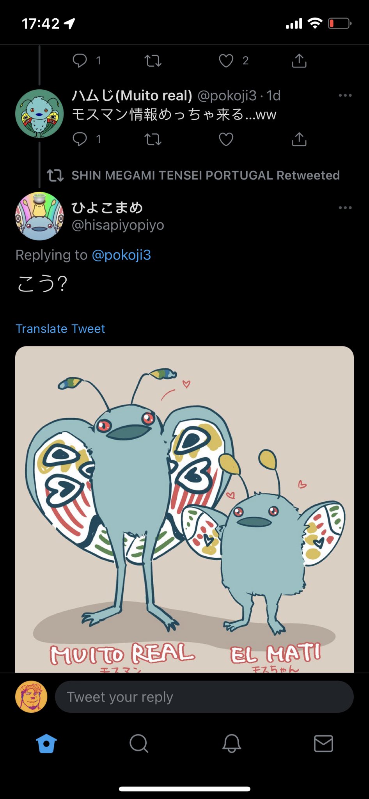Retweet the top tweet in the thread
This screenshot has height=799, width=369.
tap(153, 61)
